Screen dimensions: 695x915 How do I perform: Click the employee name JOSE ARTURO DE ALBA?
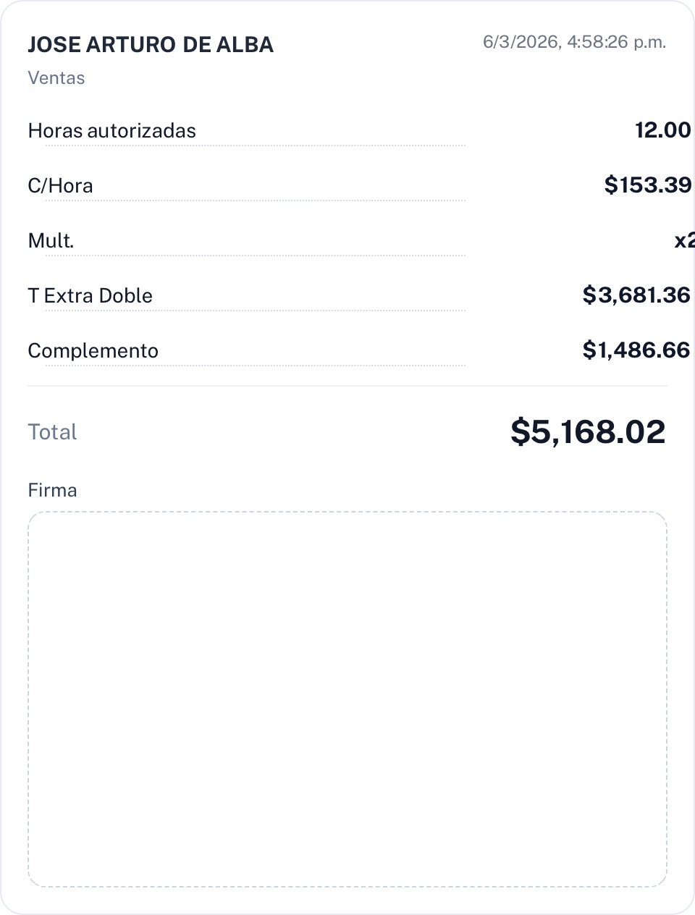click(151, 45)
